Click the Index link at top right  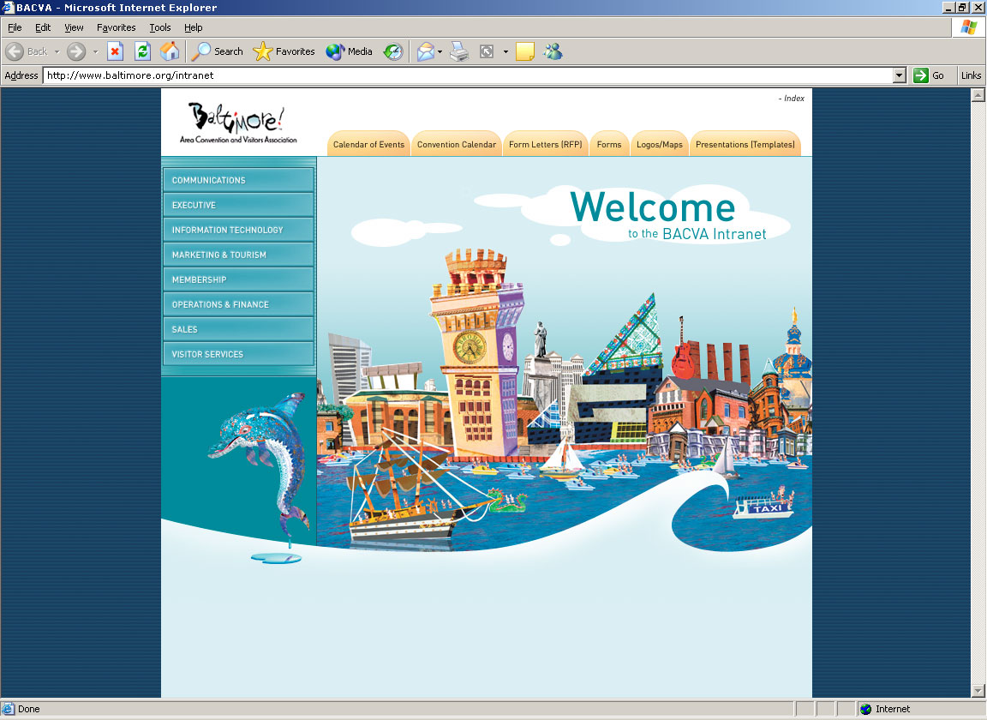(793, 99)
